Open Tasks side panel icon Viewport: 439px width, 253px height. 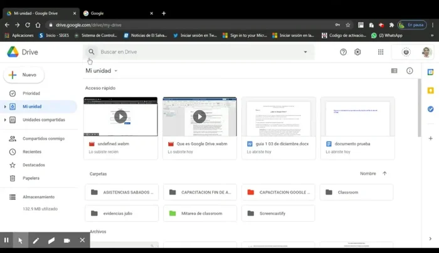pos(430,109)
